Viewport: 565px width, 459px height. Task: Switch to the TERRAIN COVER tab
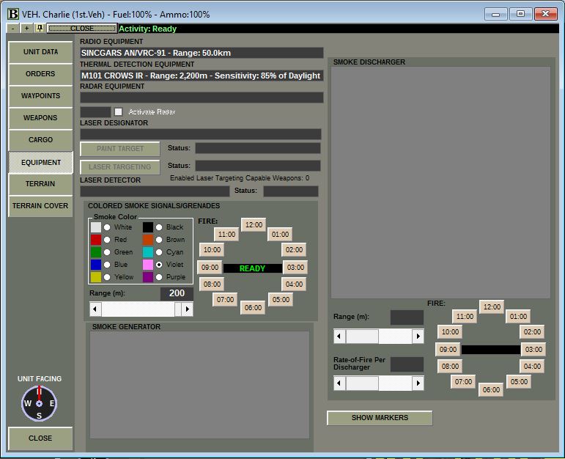click(x=40, y=206)
